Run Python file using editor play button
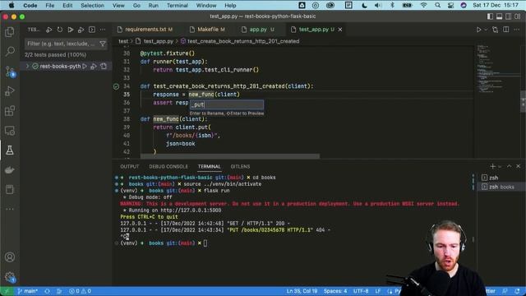 [478, 30]
